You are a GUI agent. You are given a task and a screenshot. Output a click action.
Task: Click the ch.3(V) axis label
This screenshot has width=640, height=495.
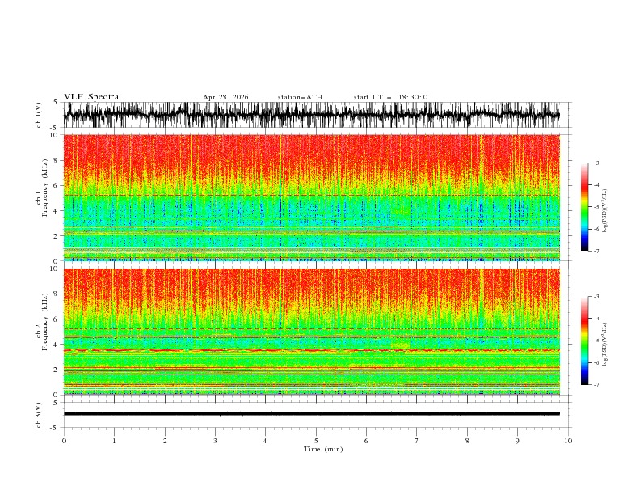point(39,415)
